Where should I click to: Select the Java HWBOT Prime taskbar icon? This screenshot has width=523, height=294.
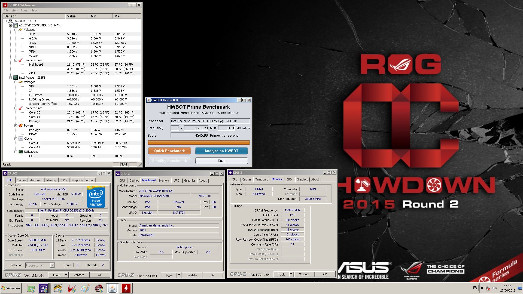112,288
